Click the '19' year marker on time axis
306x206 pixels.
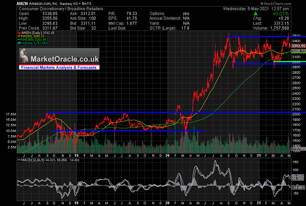pyautogui.click(x=76, y=155)
